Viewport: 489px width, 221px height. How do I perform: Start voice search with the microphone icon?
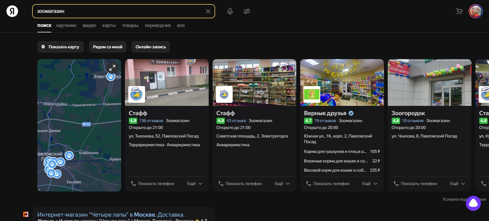[x=230, y=11]
